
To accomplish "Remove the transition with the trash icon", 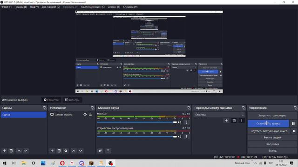I will [234, 121].
